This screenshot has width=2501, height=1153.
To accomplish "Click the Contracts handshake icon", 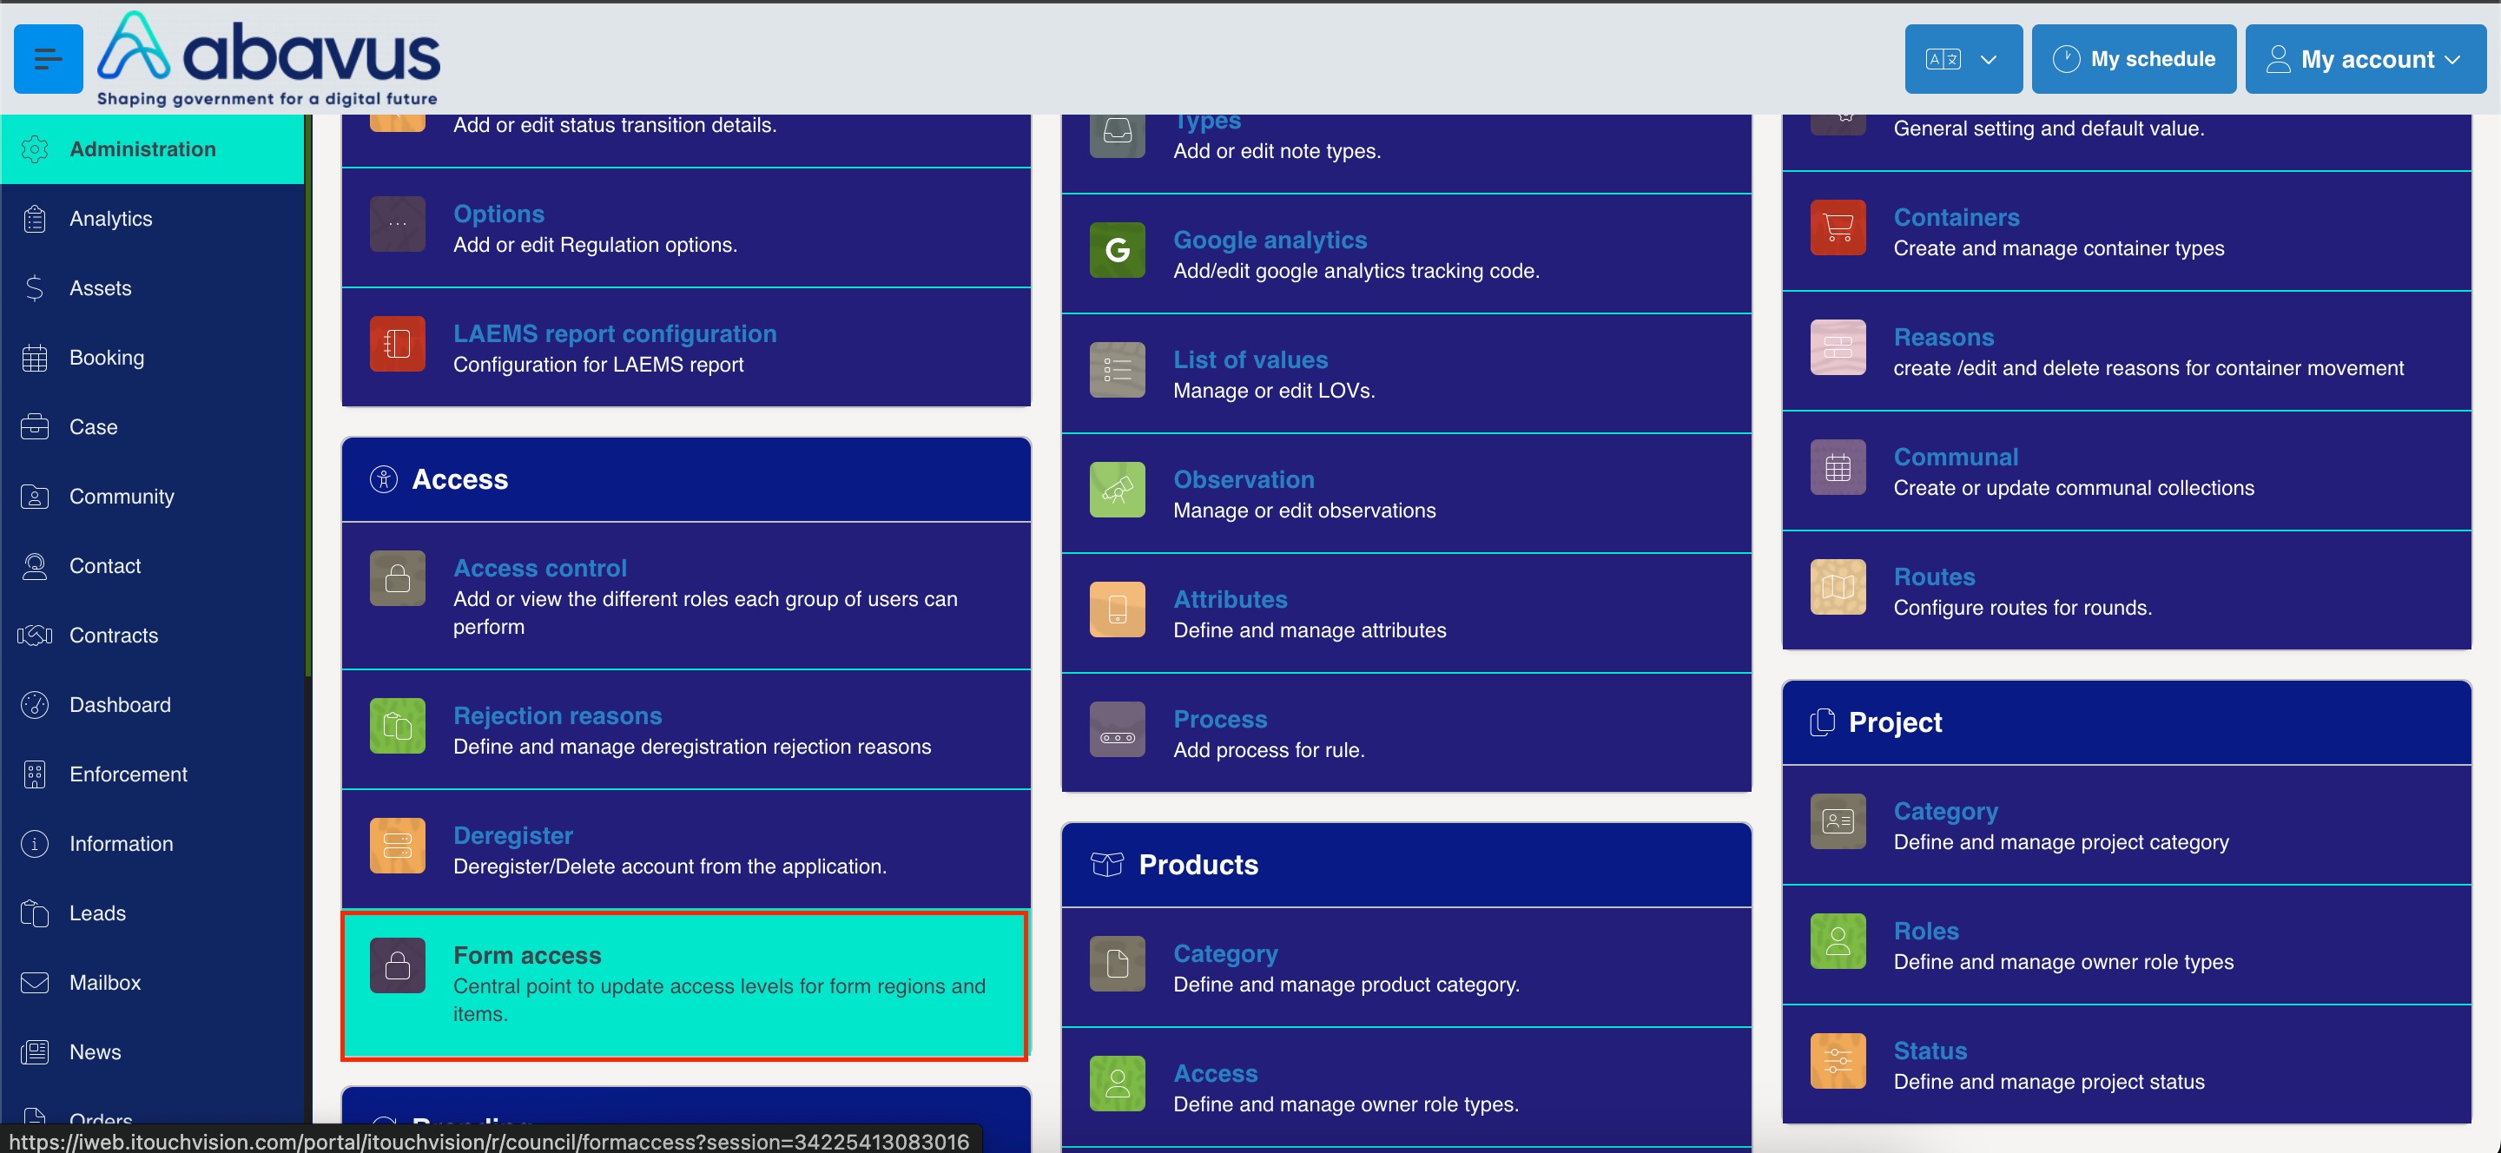I will click(x=35, y=636).
